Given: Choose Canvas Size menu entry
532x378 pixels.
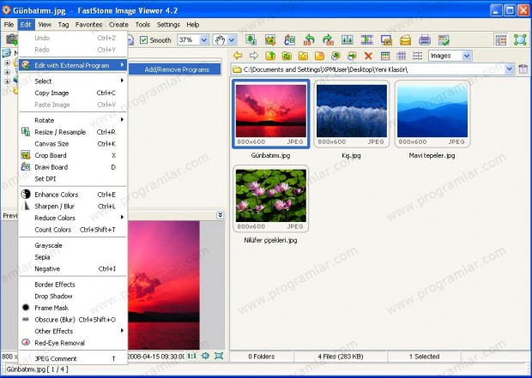Looking at the screenshot, I should (73, 144).
